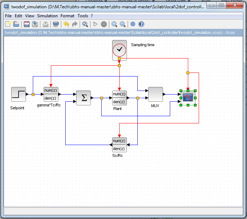This screenshot has width=247, height=219.
Task: Create a new diagram via toolbar icon
Action: tap(8, 24)
